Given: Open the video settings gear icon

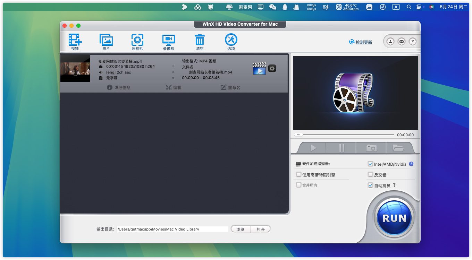Looking at the screenshot, I should [x=272, y=69].
